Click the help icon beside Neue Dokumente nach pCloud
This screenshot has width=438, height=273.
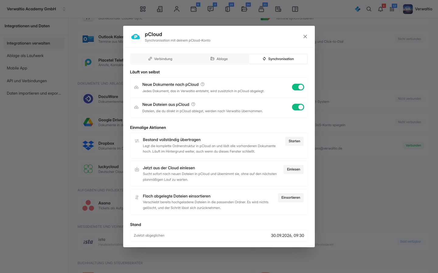[203, 84]
